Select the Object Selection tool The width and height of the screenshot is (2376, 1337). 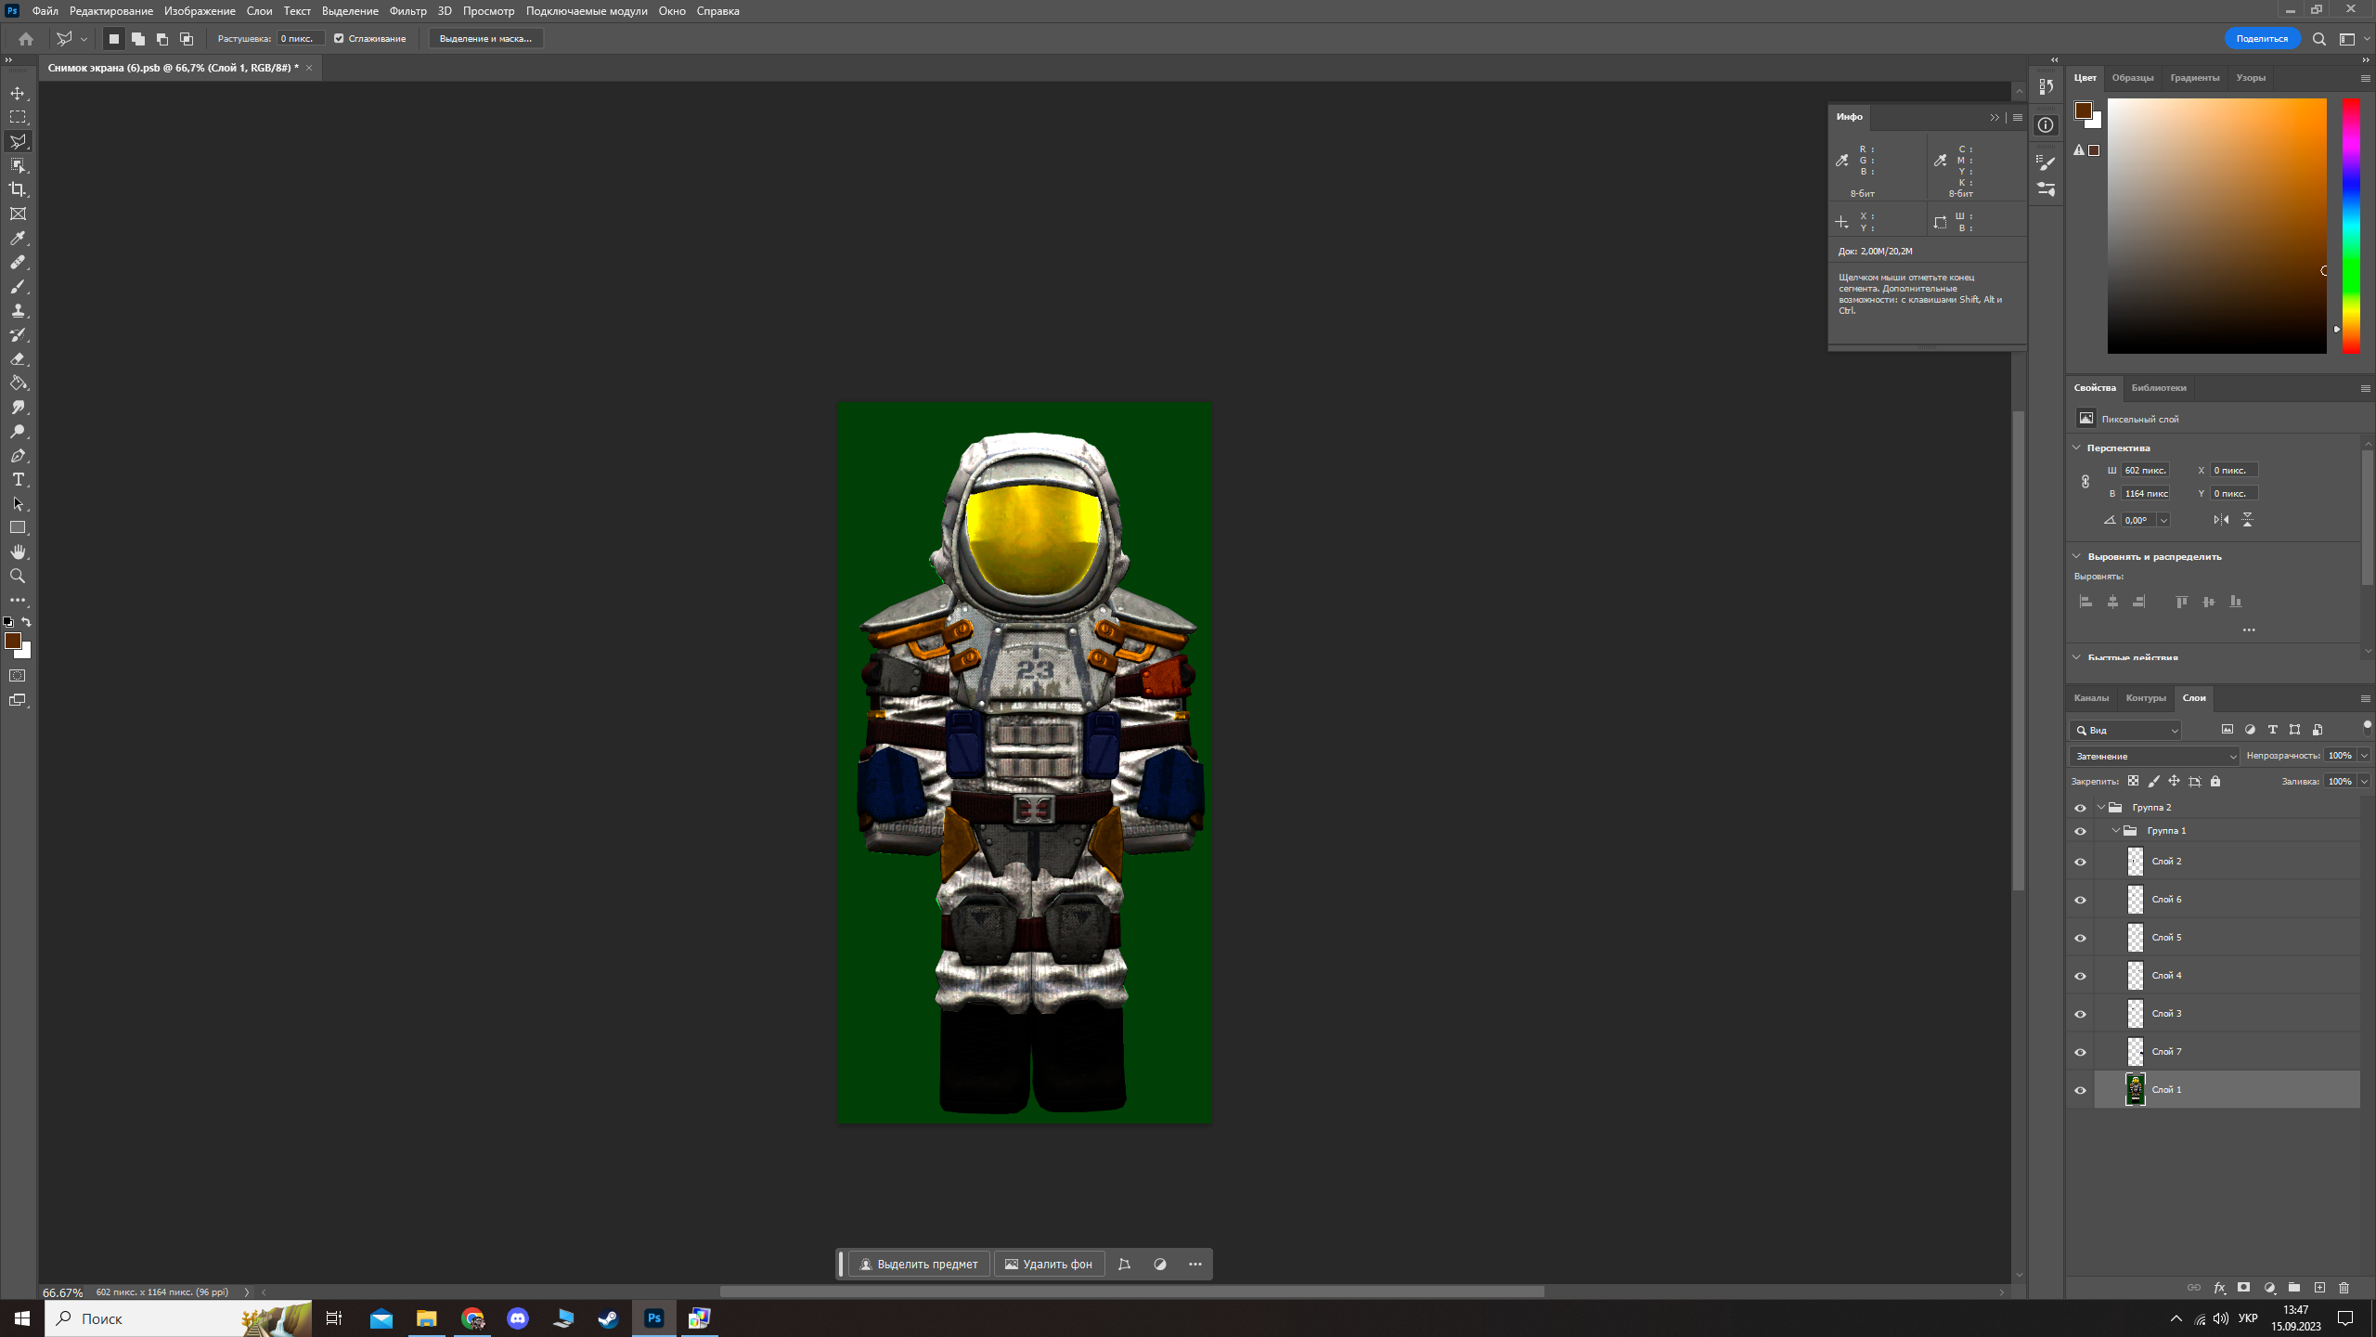[18, 165]
